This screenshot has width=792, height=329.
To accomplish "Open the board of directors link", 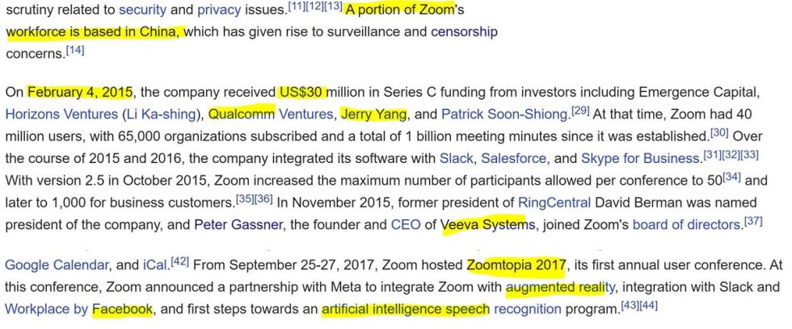I will pos(687,225).
